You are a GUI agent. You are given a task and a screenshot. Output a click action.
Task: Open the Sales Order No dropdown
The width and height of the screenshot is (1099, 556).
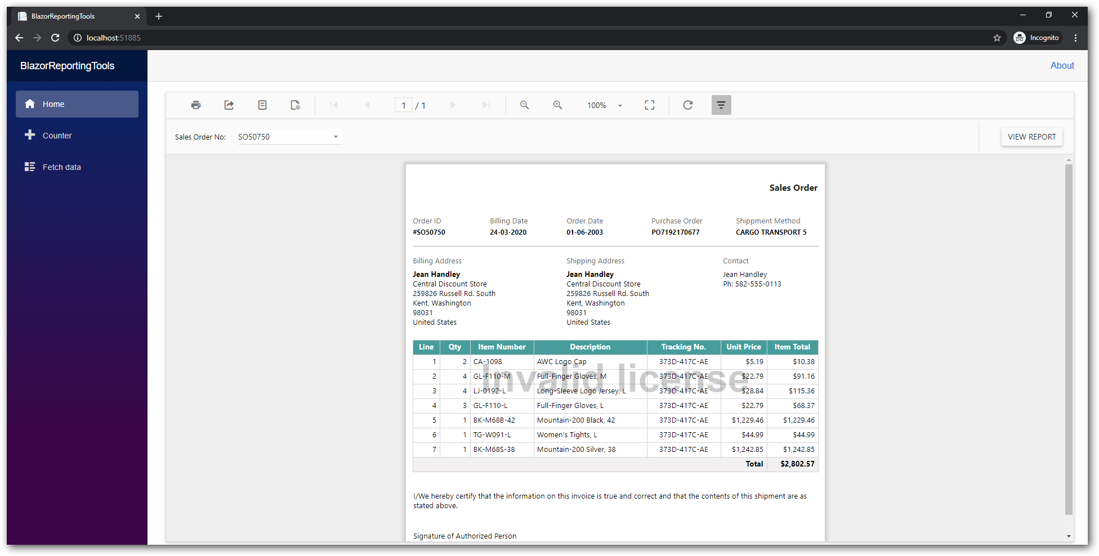[336, 136]
